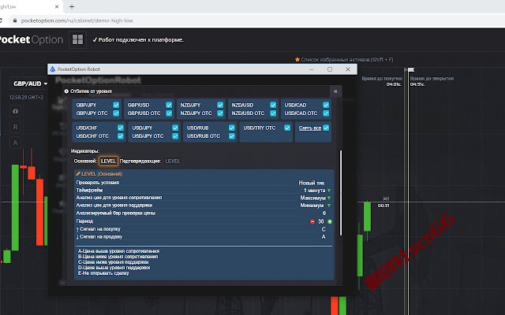
Task: Click E-Не открывать сделку legend line
Action: tap(103, 273)
